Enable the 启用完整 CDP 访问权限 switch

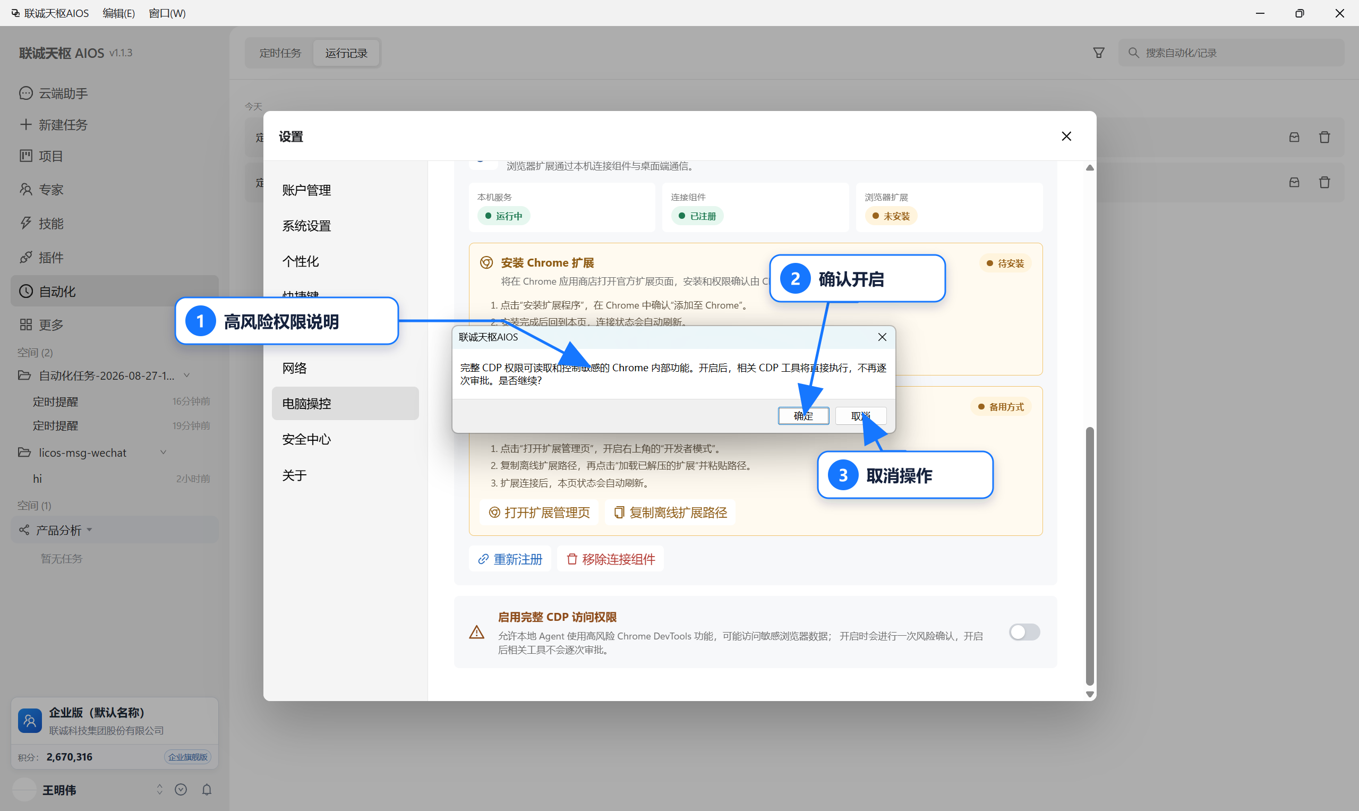point(1024,633)
